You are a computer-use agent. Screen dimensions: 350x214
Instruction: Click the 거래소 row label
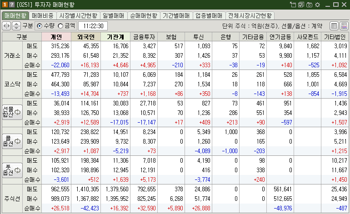[x=12, y=55]
